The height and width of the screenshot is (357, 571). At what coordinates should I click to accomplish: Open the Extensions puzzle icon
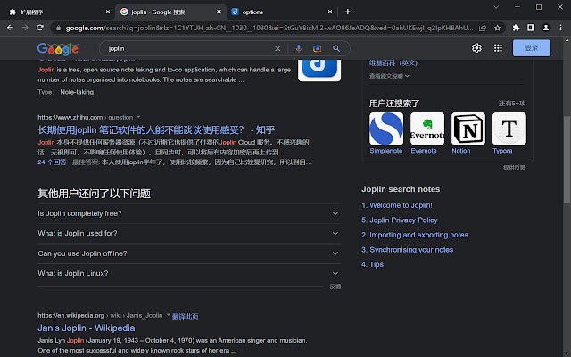coord(516,28)
